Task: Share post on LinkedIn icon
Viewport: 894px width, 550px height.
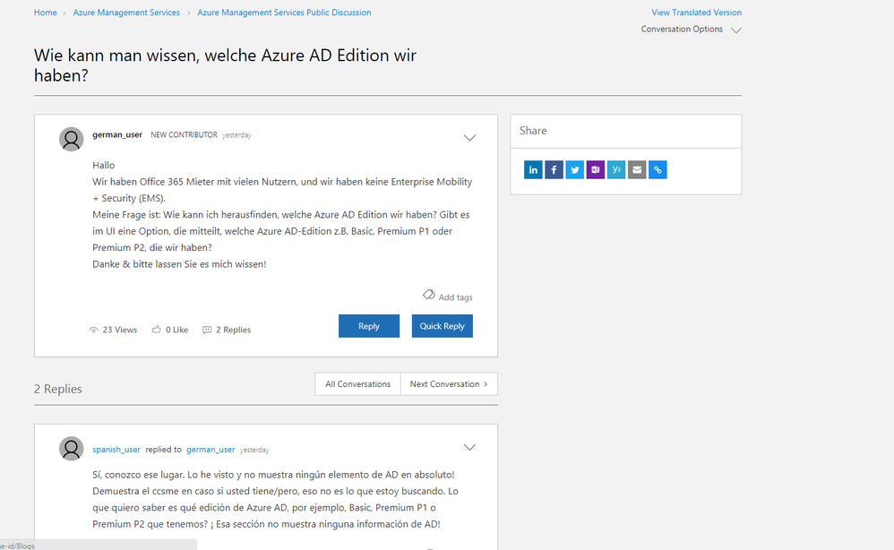Action: point(533,170)
